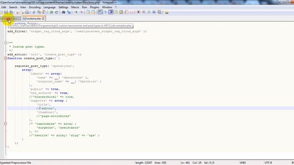Collapse the Custom post types comment block
The height and width of the screenshot is (165, 294).
(x=6, y=43)
